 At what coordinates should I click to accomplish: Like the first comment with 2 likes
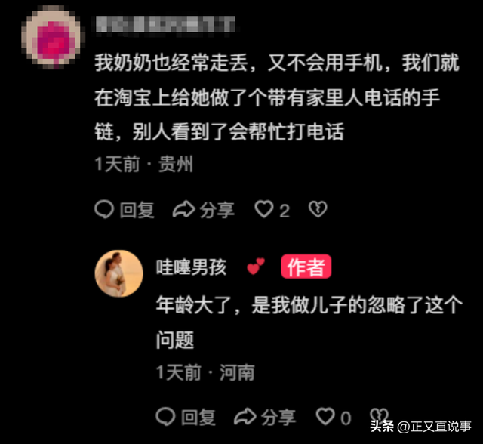264,209
